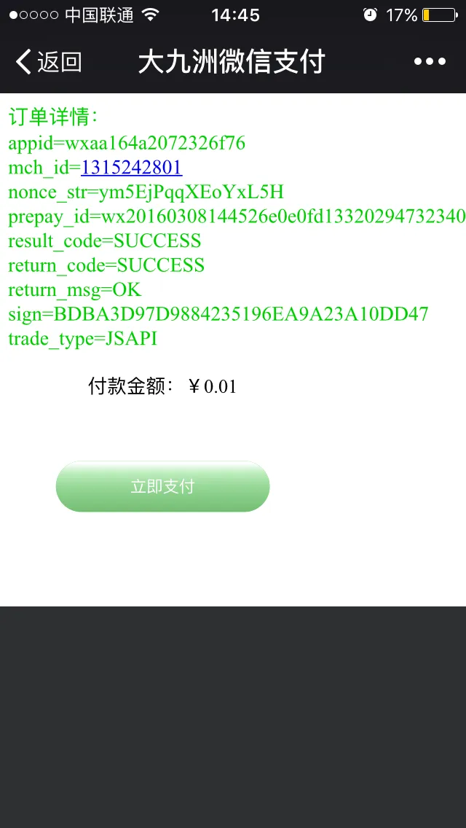Tap the cellular signal dots
Screen dimensions: 466x828
33,15
